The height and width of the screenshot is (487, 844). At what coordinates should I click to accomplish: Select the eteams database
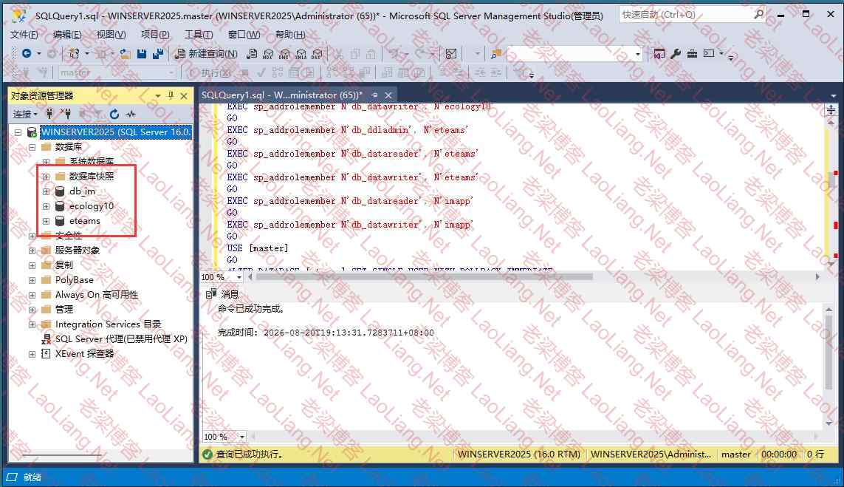click(x=84, y=221)
